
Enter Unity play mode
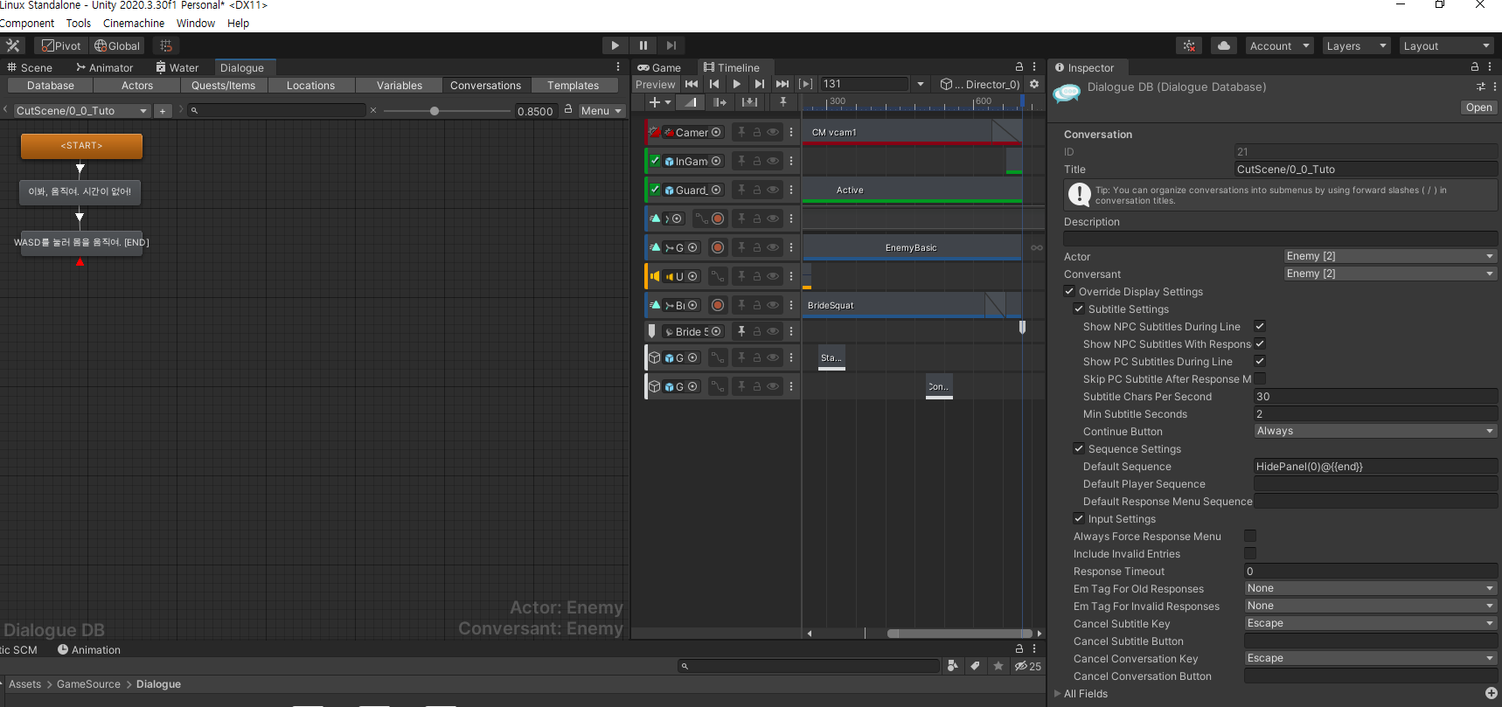[615, 45]
